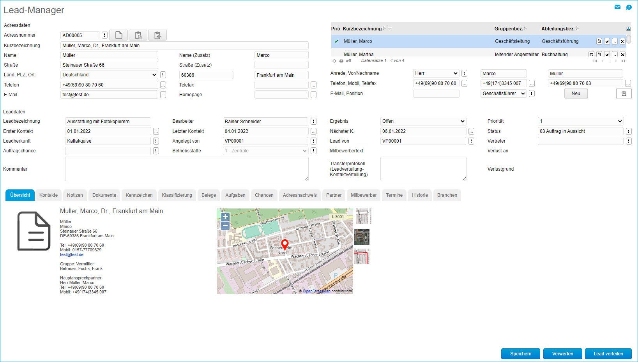Viewport: 638px width, 362px height.
Task: Click the Lead verteilen button
Action: 608,354
